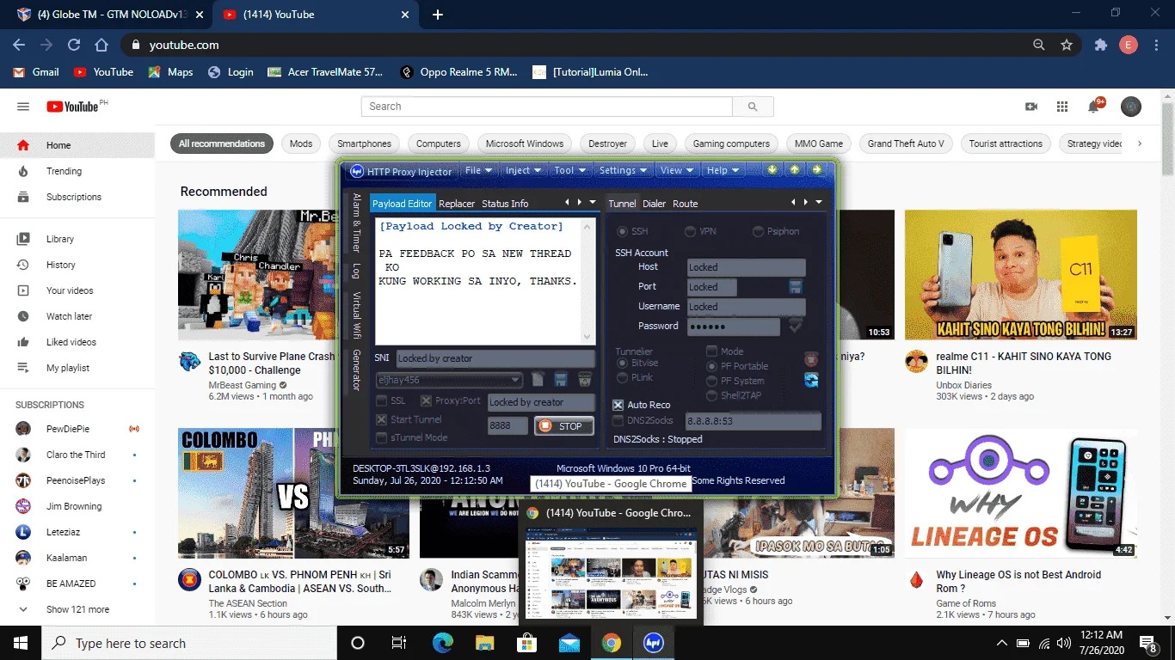
Task: Open Microsoft Edge from the taskbar
Action: (443, 643)
